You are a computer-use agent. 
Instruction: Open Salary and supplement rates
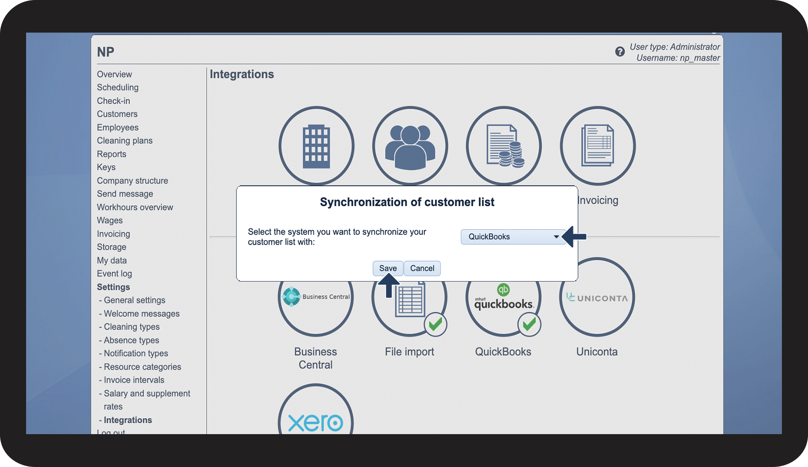click(x=147, y=400)
